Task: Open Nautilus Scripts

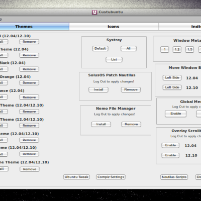Action: [x=174, y=177]
